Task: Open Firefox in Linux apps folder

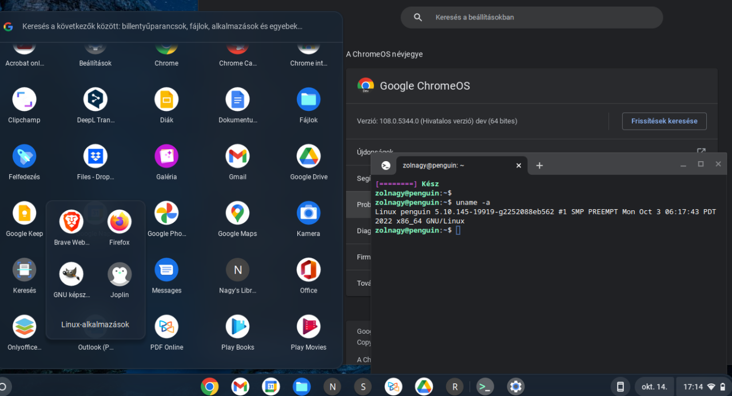Action: (120, 222)
